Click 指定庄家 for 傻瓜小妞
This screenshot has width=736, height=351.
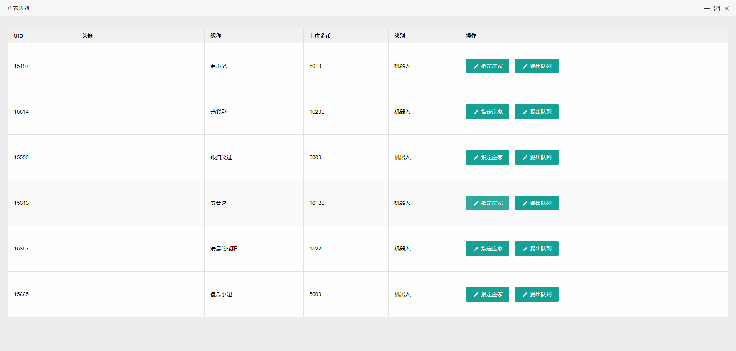(x=487, y=294)
